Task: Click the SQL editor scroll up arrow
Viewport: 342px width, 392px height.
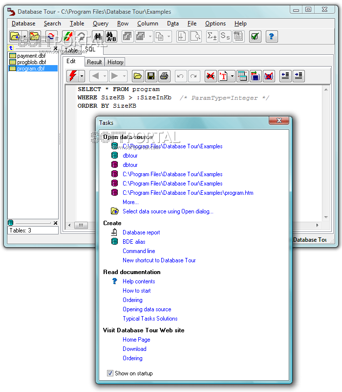Action: click(x=326, y=90)
